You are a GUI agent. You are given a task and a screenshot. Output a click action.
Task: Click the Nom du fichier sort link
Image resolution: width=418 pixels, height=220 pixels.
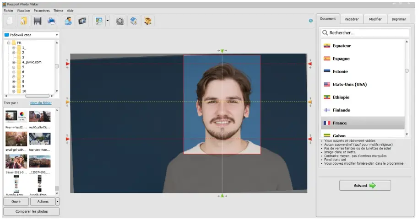click(41, 103)
